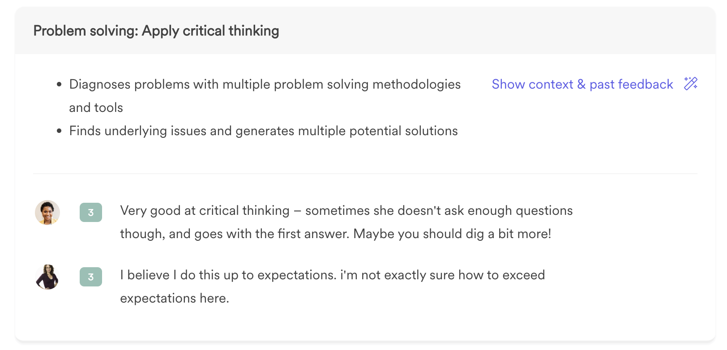
Task: Select the rating badge 3 beside self-review comment
Action: coord(91,277)
